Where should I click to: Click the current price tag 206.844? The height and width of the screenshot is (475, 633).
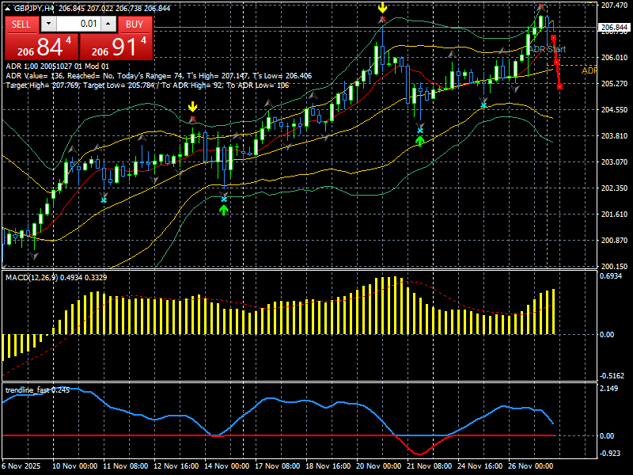pyautogui.click(x=614, y=28)
